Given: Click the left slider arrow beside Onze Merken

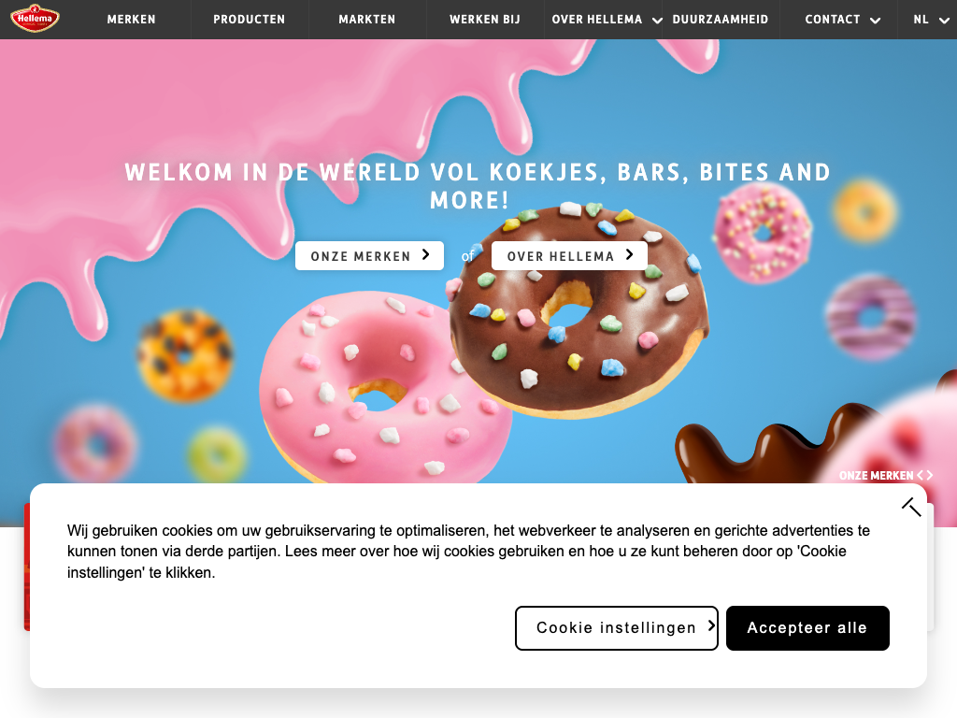Looking at the screenshot, I should tap(921, 475).
